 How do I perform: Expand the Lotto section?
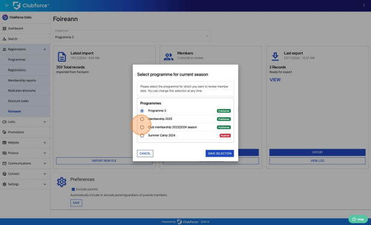click(44, 122)
